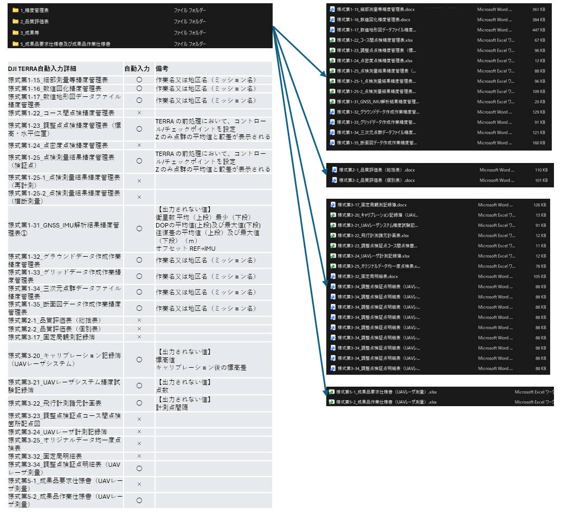Click Excel icon of 様式第3-24_UAVレーザ計測記録簿.xlsx

(x=333, y=256)
